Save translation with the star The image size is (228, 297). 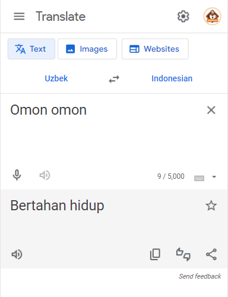click(x=211, y=206)
